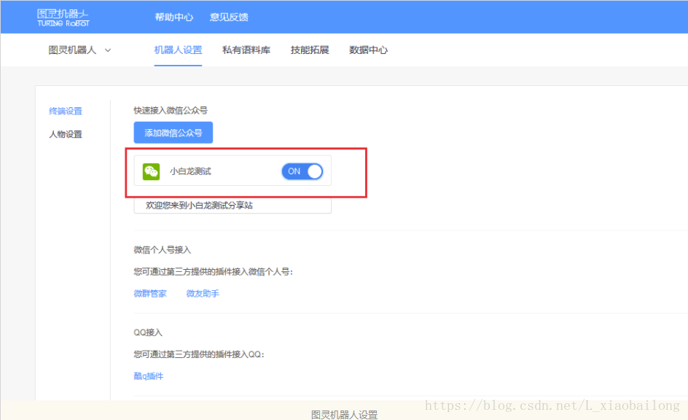This screenshot has width=688, height=420.
Task: Select 人物设置 in the sidebar
Action: [x=66, y=134]
